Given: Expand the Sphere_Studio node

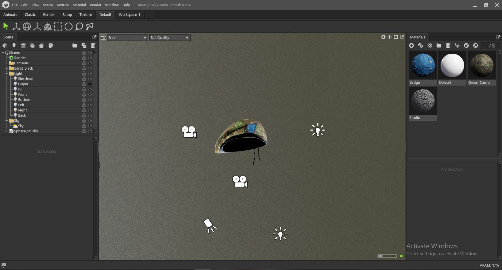Looking at the screenshot, I should (7, 131).
